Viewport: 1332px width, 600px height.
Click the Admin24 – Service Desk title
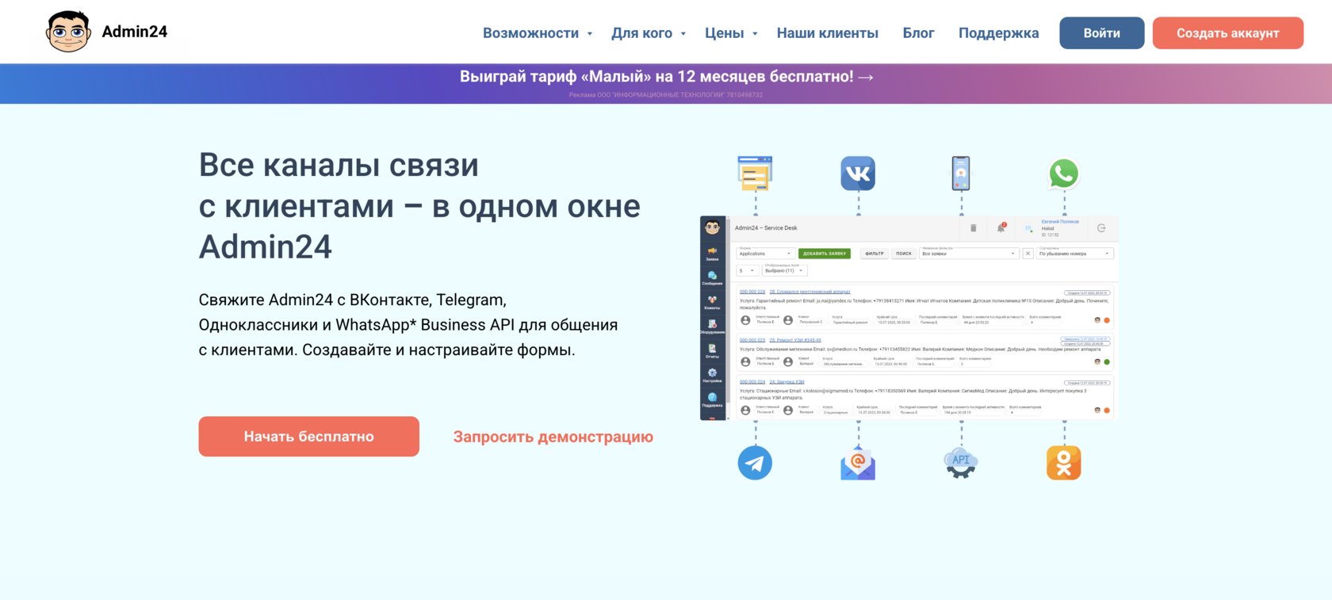(766, 228)
